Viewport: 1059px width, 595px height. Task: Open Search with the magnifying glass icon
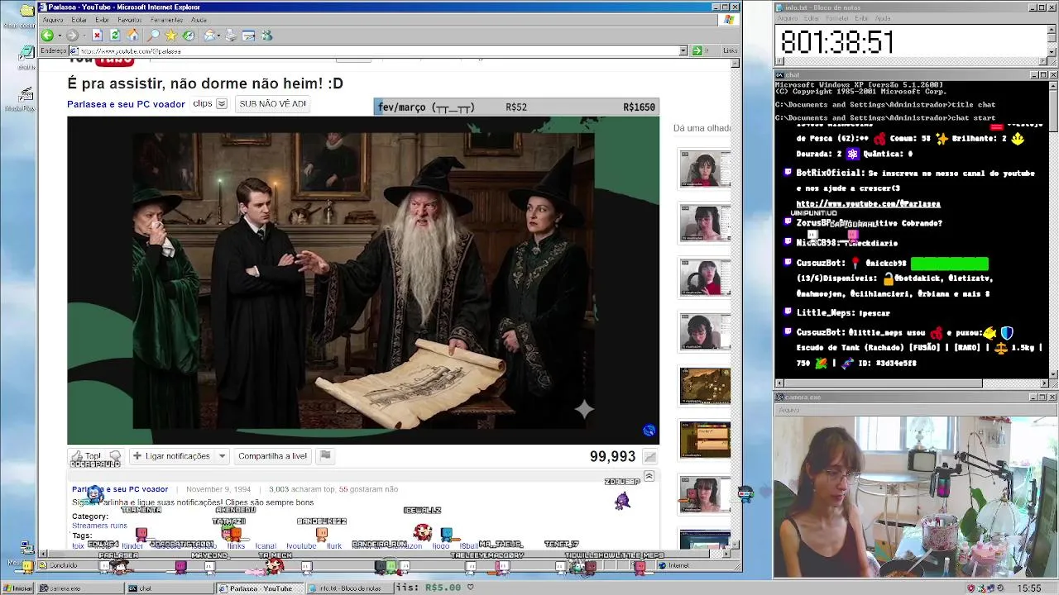point(153,36)
